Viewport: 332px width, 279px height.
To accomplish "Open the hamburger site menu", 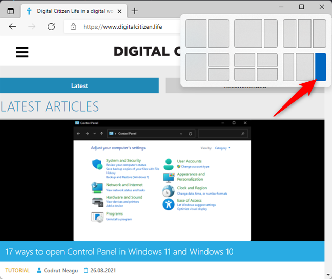I will [x=22, y=52].
